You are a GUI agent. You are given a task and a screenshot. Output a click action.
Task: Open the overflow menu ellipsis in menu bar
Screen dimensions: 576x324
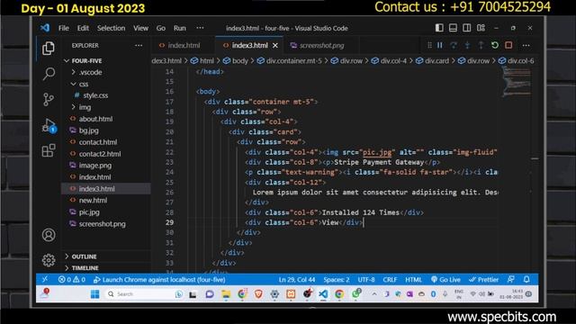tap(200, 28)
